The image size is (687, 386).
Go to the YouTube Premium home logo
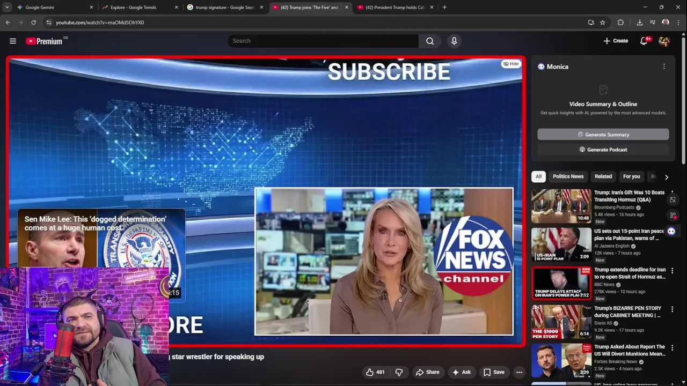tap(44, 41)
